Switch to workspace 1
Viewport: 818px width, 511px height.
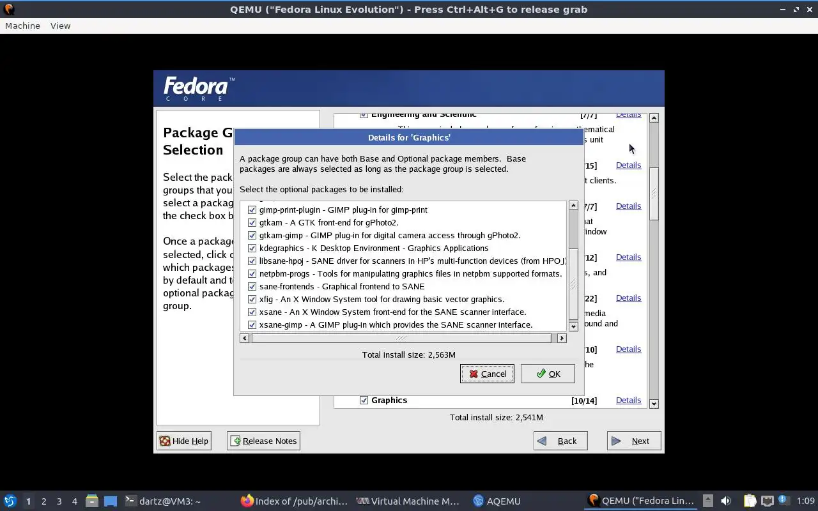pos(28,501)
